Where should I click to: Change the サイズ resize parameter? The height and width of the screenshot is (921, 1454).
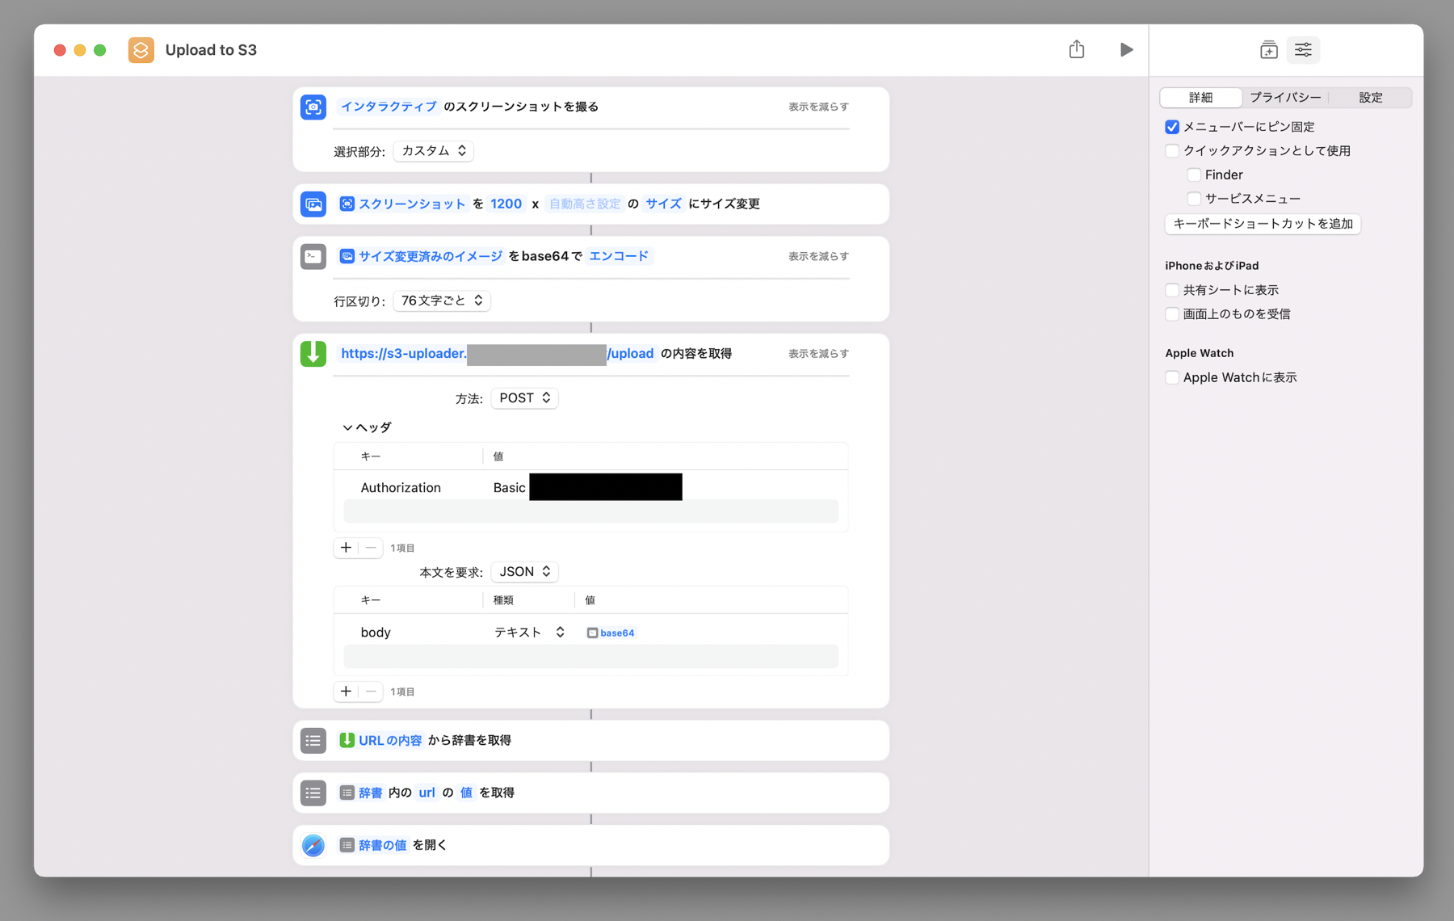click(663, 204)
